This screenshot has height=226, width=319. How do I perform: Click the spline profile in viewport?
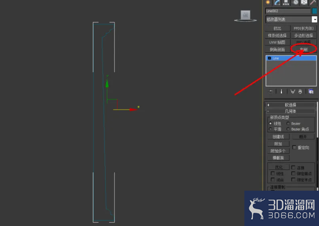coord(104,122)
